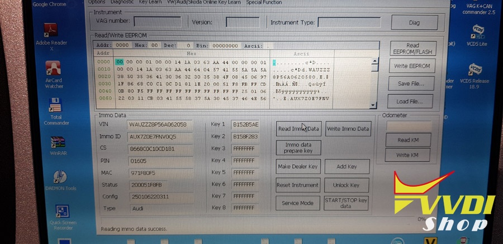Click Immo data prepare key button
This screenshot has width=503, height=244.
coord(298,148)
